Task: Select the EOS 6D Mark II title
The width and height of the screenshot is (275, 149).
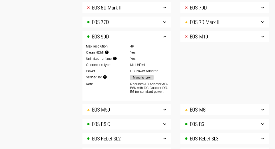Action: tap(107, 8)
